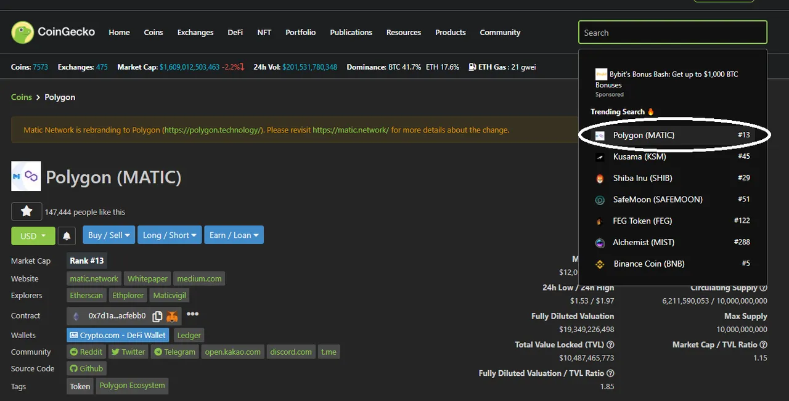Click Fully Diluted Valuation / TVL Ratio help icon
Viewport: 789px width, 401px height.
(610, 373)
